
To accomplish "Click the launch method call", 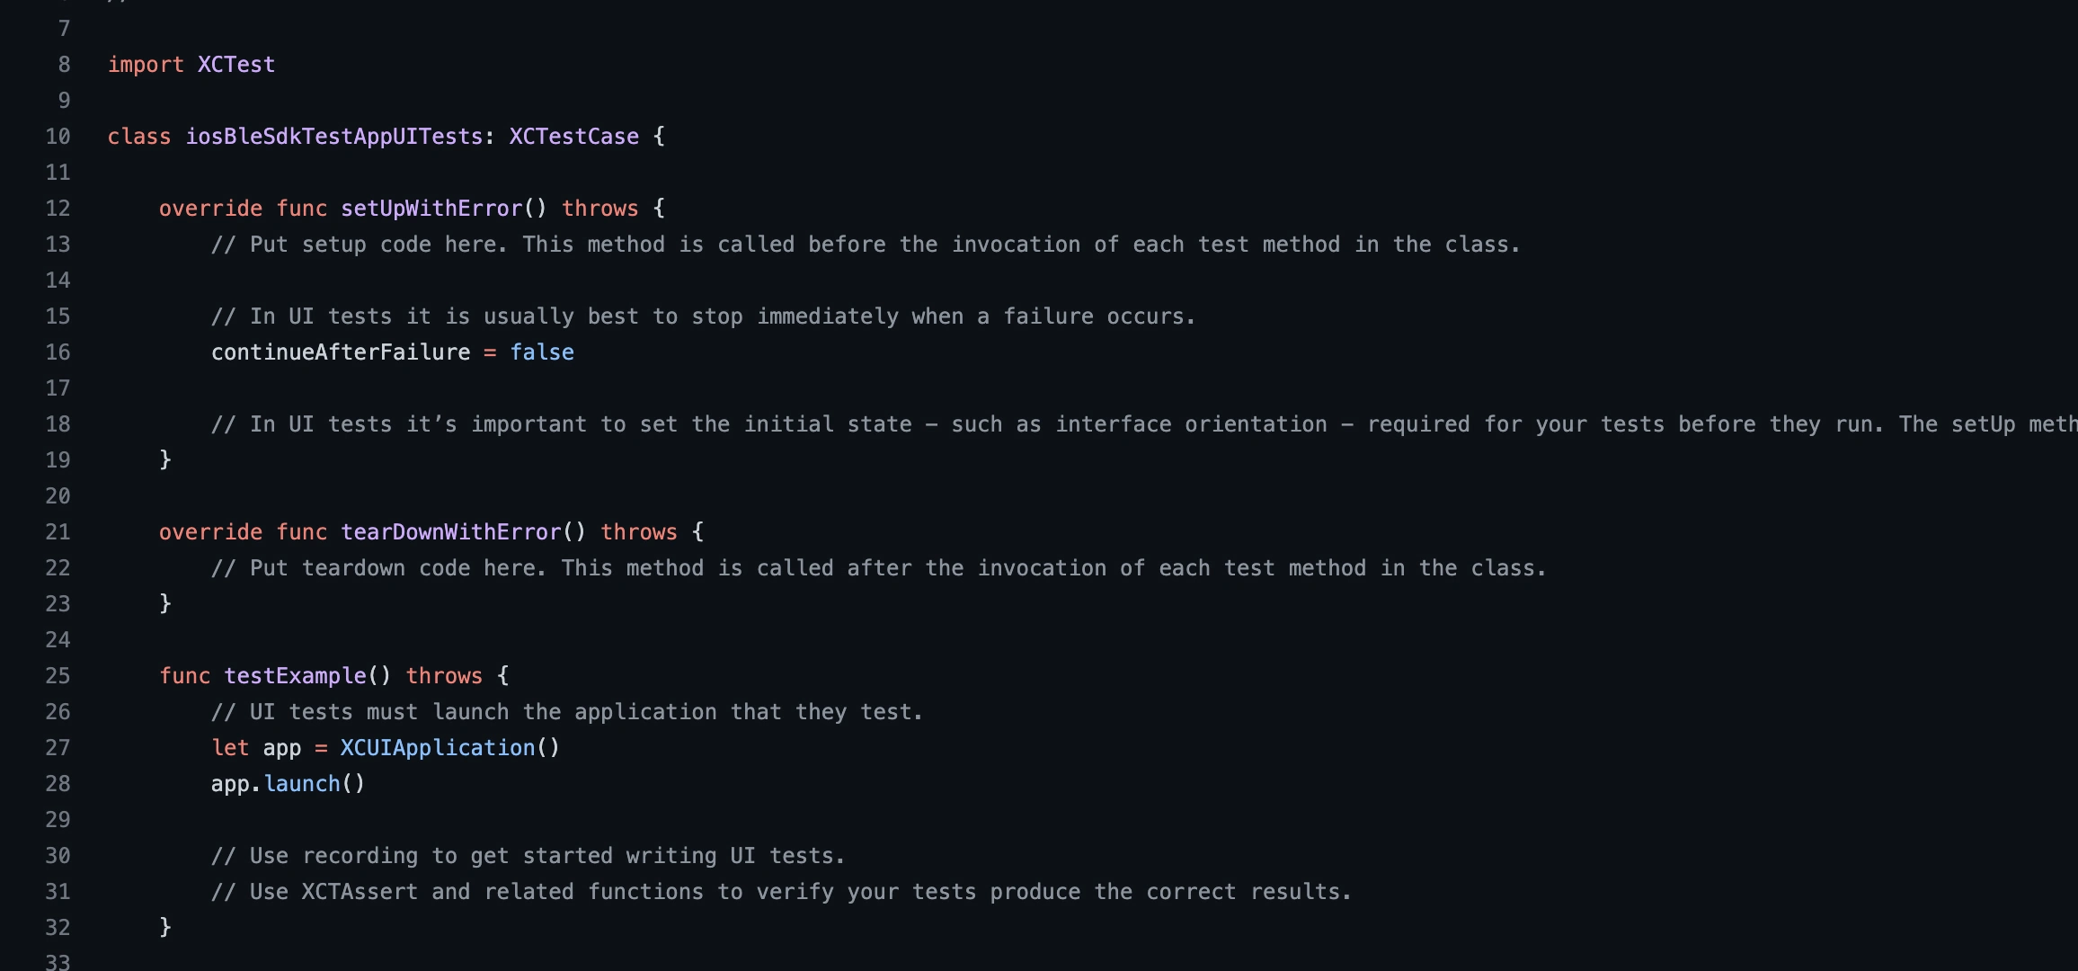I will click(x=302, y=784).
